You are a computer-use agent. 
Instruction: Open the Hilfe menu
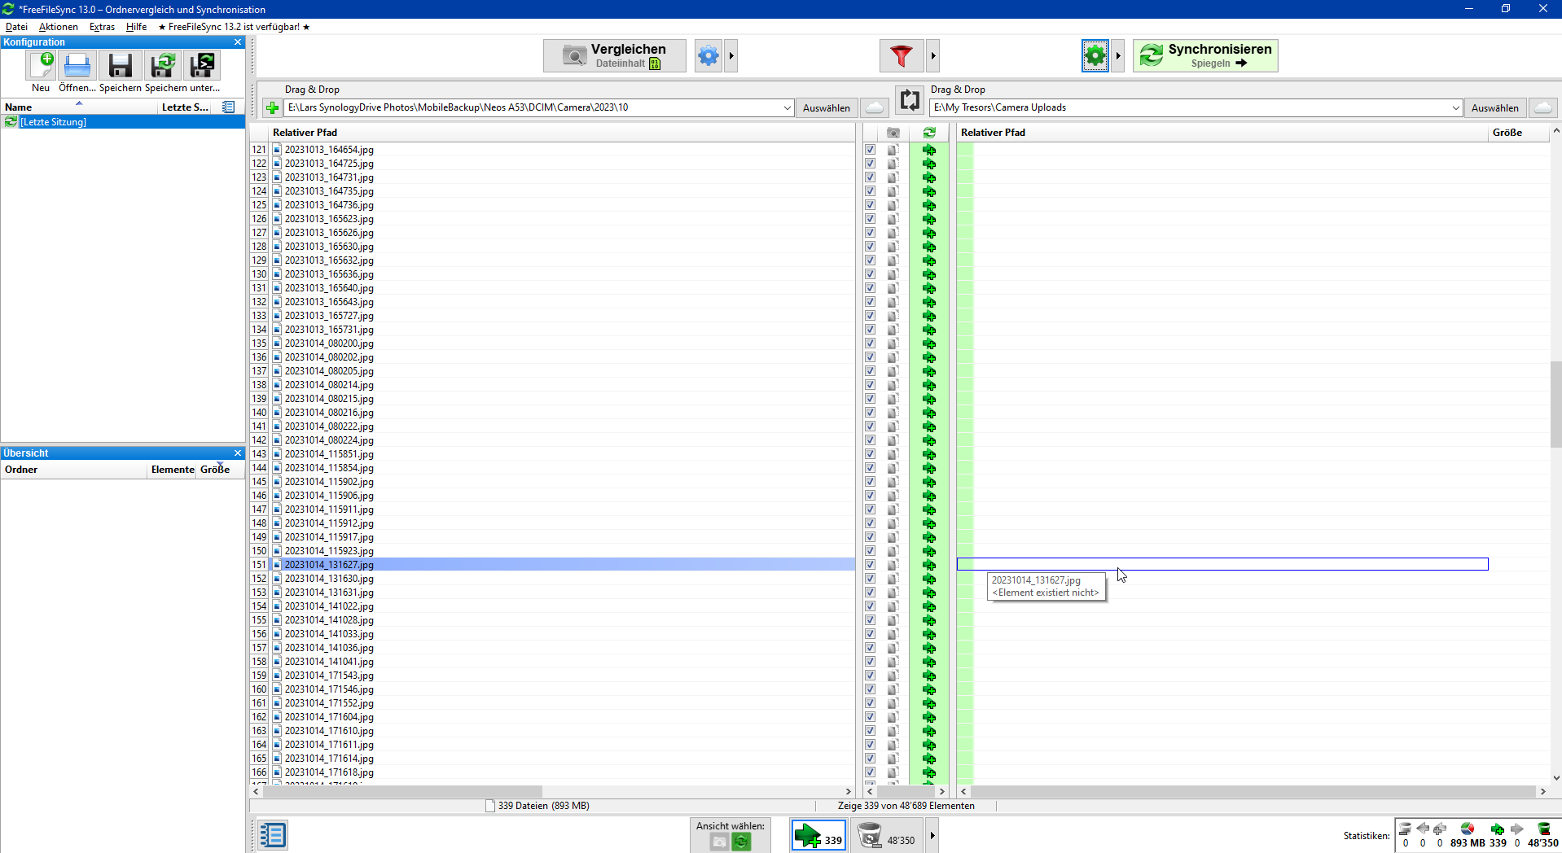(x=137, y=27)
